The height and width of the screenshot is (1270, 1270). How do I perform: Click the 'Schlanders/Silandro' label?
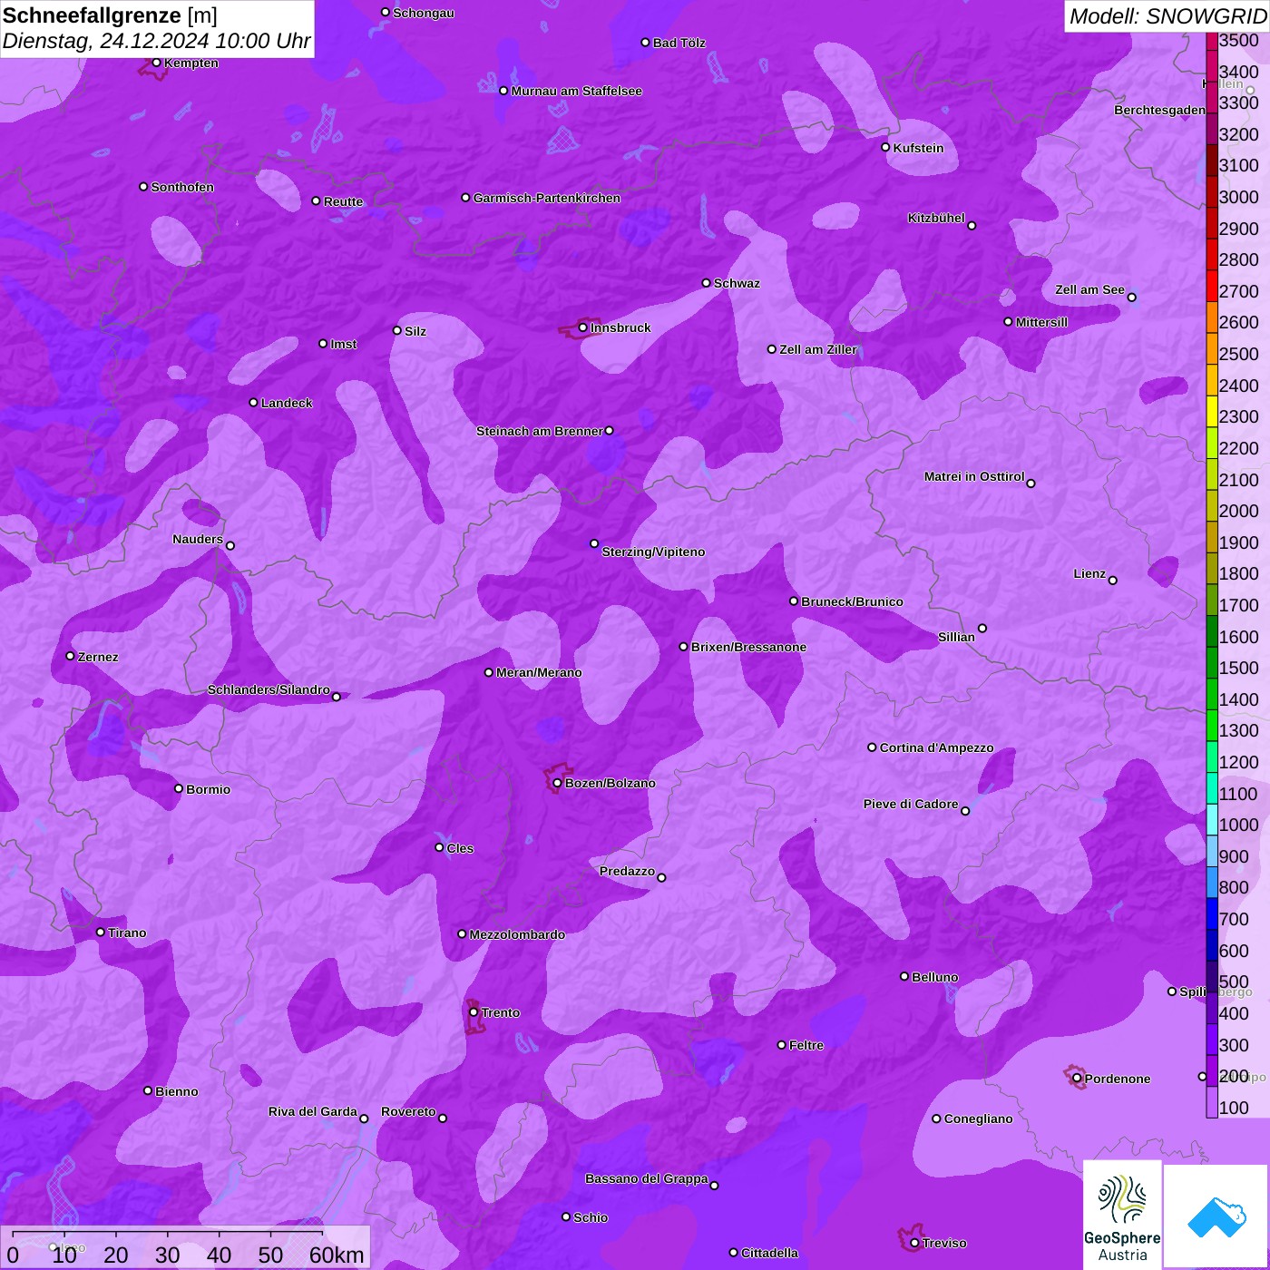(x=269, y=689)
